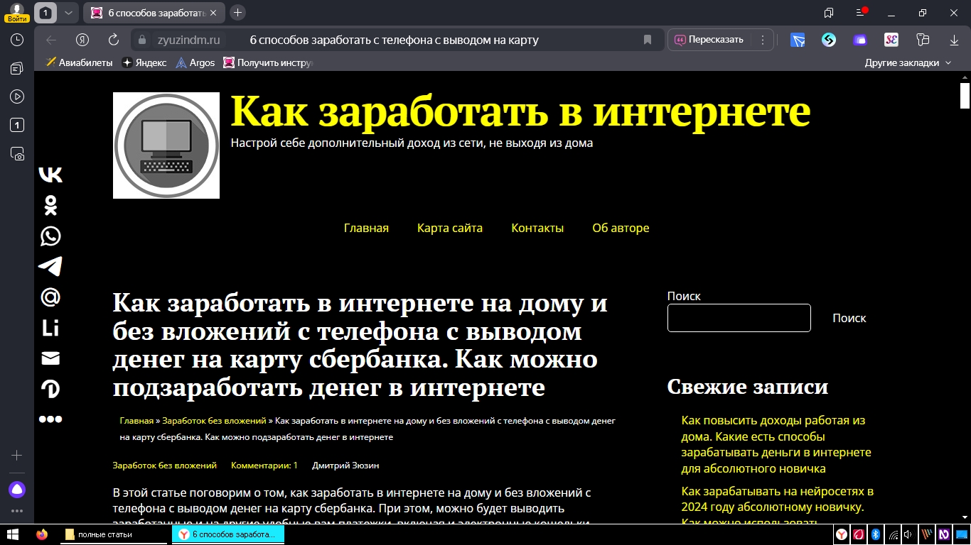Select the 6 способов заработать tab

point(156,13)
